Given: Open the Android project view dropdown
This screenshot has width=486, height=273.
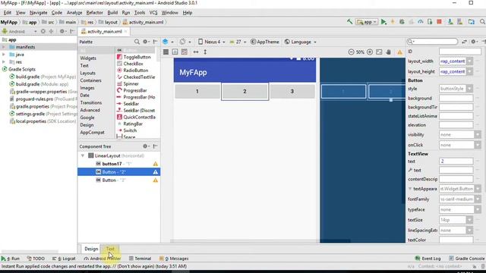Looking at the screenshot, I should click(x=20, y=31).
